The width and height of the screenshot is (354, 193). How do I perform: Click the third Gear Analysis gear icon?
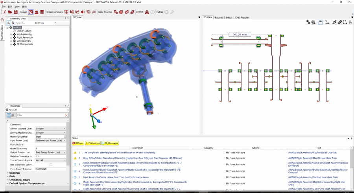tap(127, 12)
